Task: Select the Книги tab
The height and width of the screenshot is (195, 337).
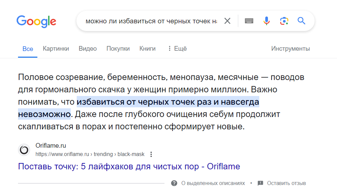Action: [147, 49]
